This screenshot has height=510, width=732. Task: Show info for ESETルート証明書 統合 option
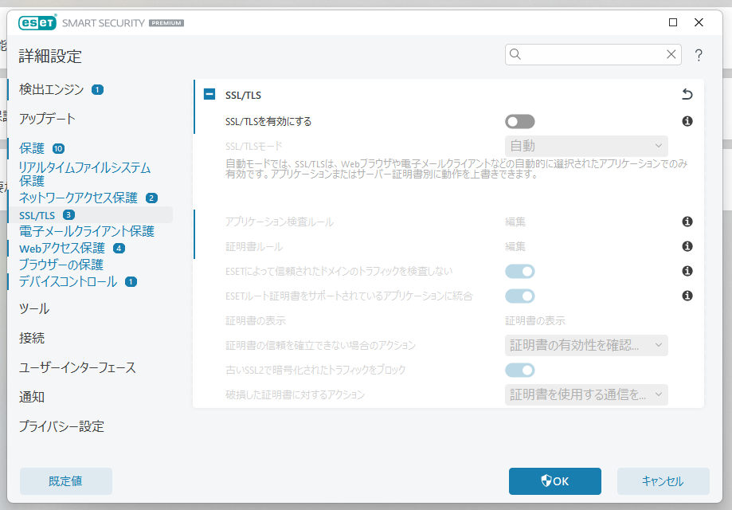click(687, 296)
